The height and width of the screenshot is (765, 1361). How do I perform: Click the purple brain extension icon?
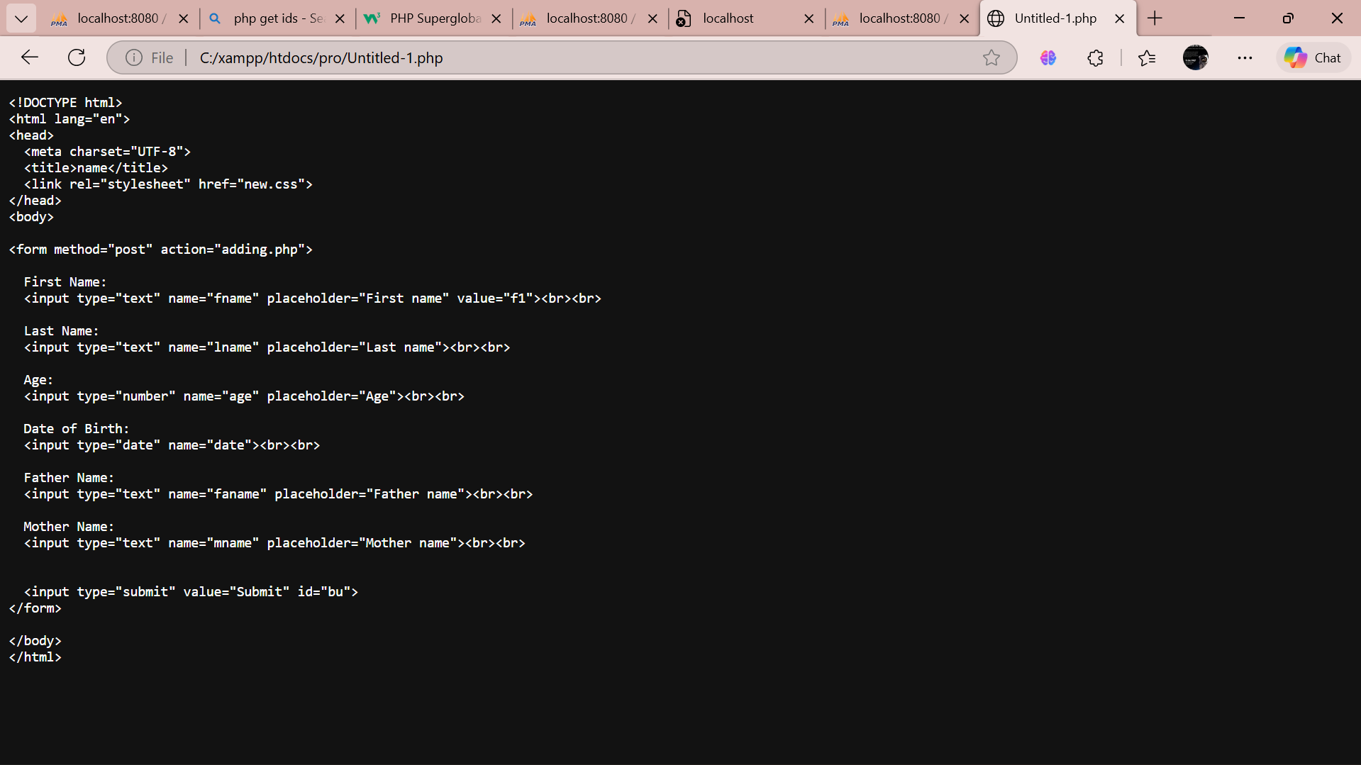1048,57
